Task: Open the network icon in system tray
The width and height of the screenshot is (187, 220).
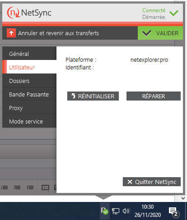Action: click(116, 211)
